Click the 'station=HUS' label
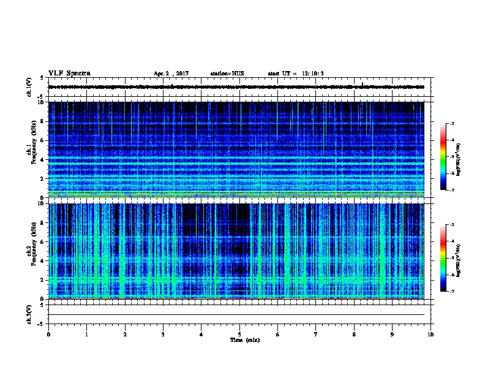The height and width of the screenshot is (375, 485). [x=227, y=74]
